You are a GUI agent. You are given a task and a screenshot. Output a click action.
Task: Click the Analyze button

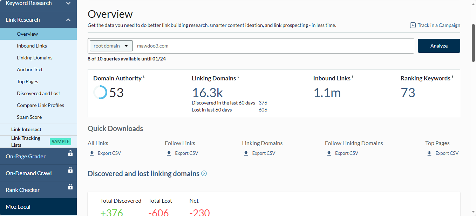point(439,46)
